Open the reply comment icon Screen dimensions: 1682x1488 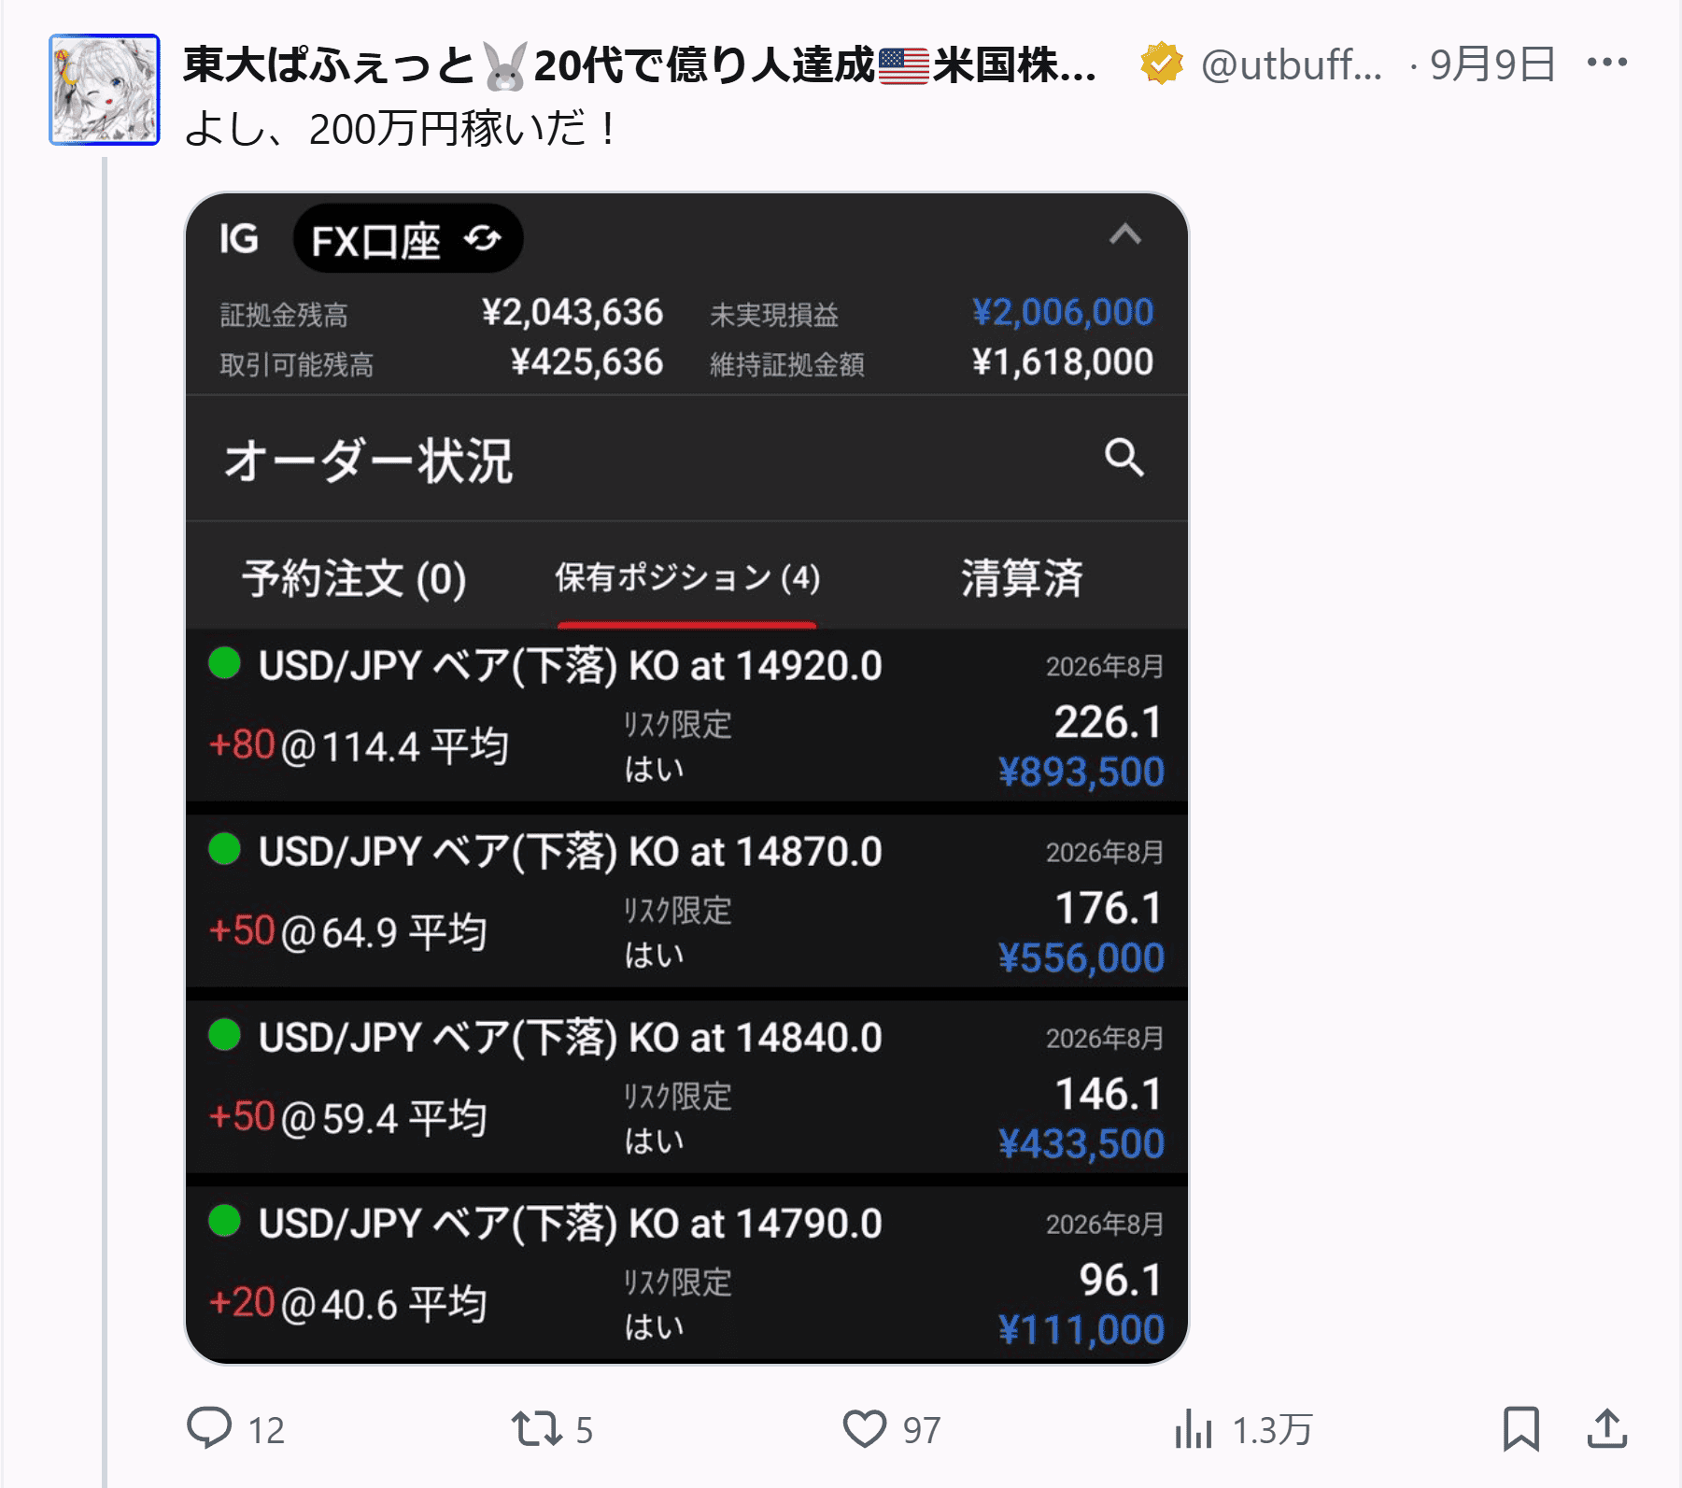click(x=209, y=1428)
